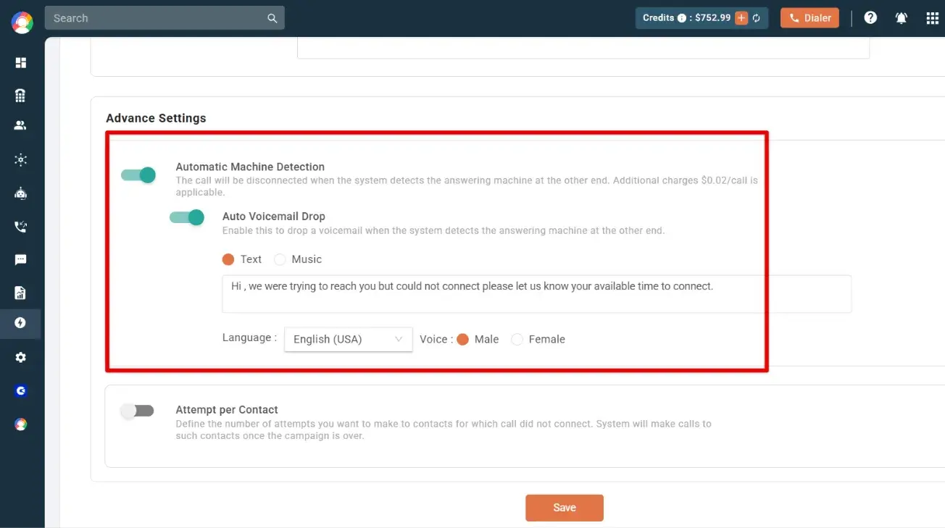Open the apps grid in the top bar

[932, 17]
